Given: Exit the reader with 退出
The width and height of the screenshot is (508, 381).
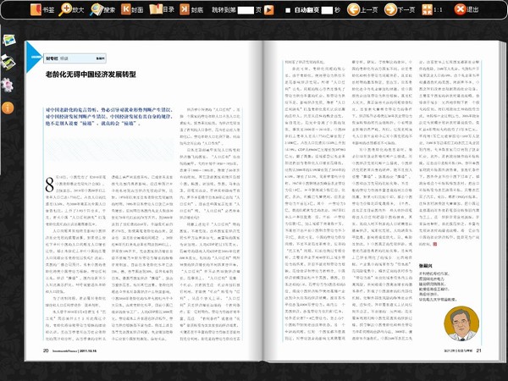Looking at the screenshot, I should pyautogui.click(x=467, y=9).
